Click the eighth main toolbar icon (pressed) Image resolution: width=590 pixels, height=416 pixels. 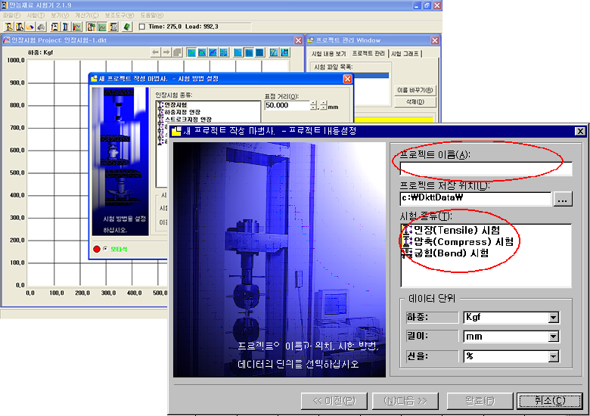[91, 26]
